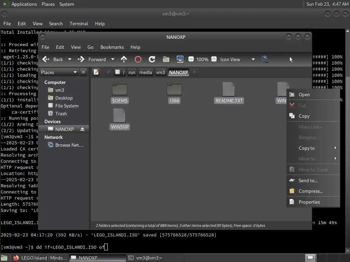Click the root filesystem path button

(x=120, y=72)
